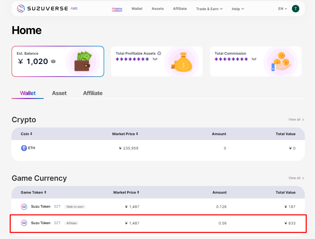The height and width of the screenshot is (239, 315).
Task: Open the EN language selector
Action: tap(283, 9)
